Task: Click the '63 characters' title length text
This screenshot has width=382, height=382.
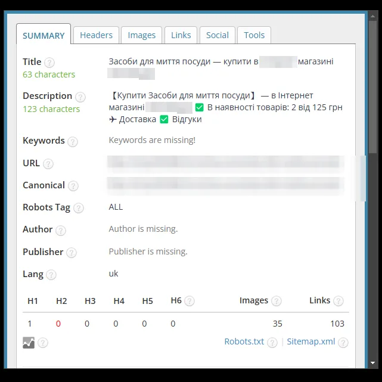Action: (49, 74)
